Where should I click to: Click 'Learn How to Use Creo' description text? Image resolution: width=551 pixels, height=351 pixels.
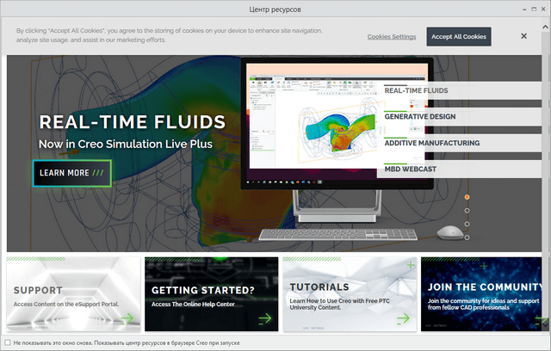(x=339, y=304)
